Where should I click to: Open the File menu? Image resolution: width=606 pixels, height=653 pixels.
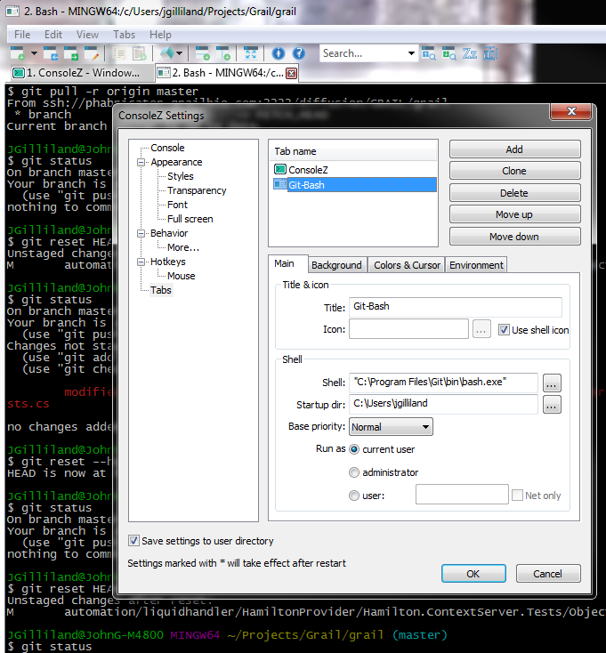click(22, 35)
